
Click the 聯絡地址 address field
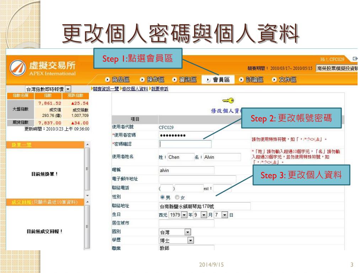[x=204, y=206]
